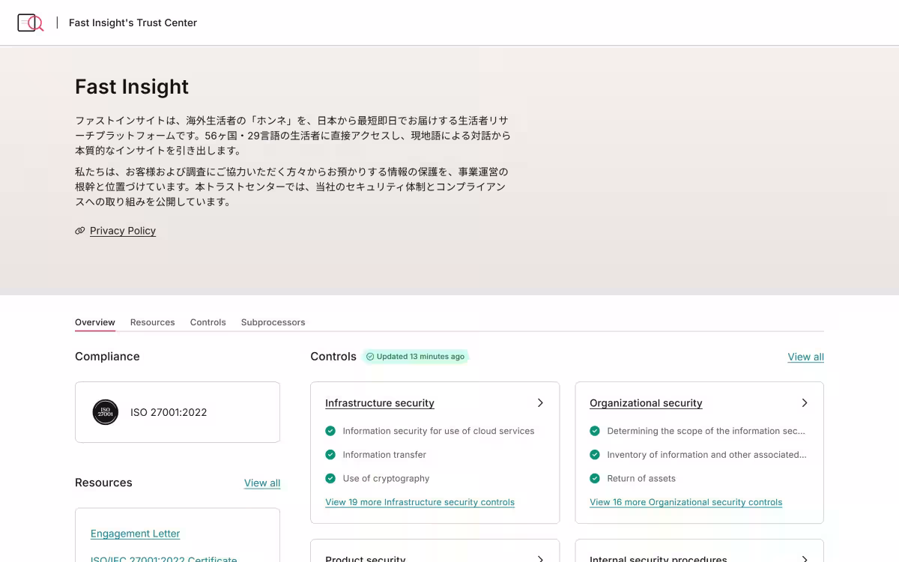Open Internal security procedures heading
This screenshot has width=899, height=562.
pyautogui.click(x=659, y=558)
